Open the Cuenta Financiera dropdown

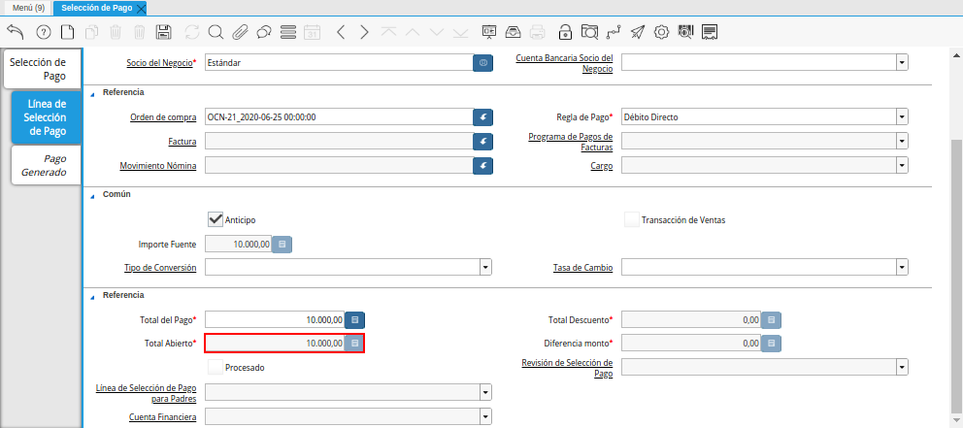[x=485, y=417]
